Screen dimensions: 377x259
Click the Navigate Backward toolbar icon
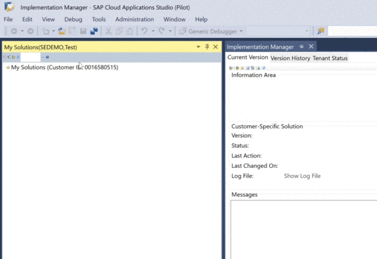(13, 31)
